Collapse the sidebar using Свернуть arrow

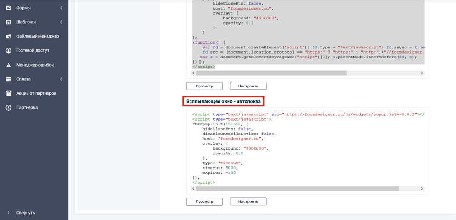(9, 212)
